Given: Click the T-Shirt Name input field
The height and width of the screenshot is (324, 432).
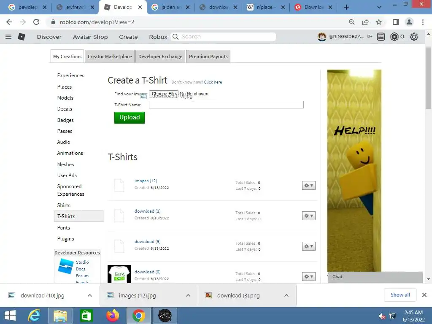Looking at the screenshot, I should [226, 105].
